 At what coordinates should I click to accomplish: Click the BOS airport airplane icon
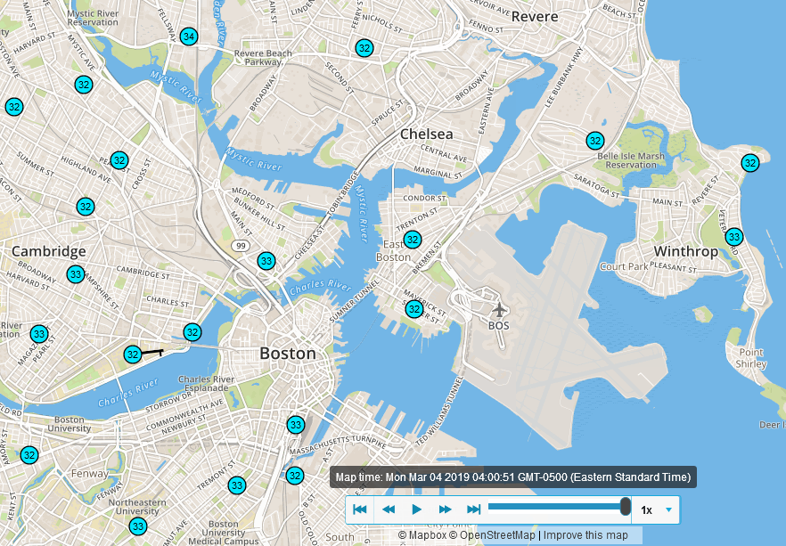point(499,309)
